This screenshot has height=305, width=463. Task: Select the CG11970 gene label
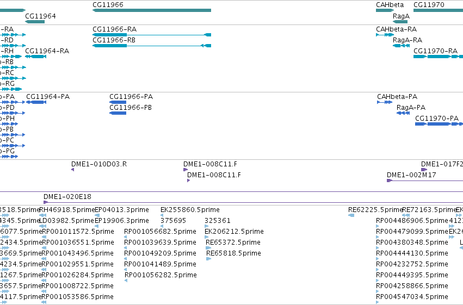coord(429,5)
